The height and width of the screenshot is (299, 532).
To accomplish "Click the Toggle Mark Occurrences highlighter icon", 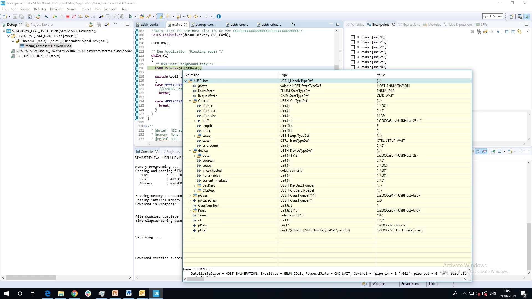I will [160, 16].
